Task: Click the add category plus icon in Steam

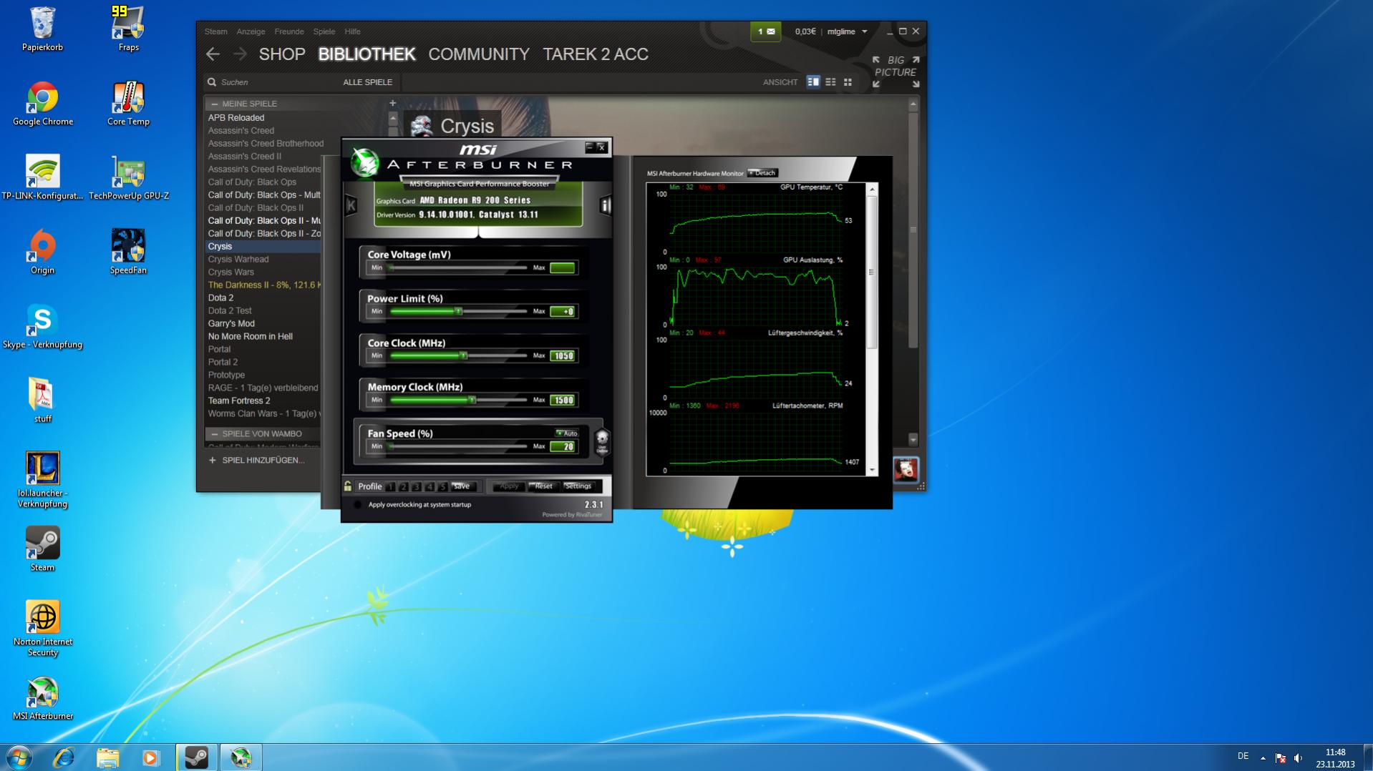Action: point(392,103)
